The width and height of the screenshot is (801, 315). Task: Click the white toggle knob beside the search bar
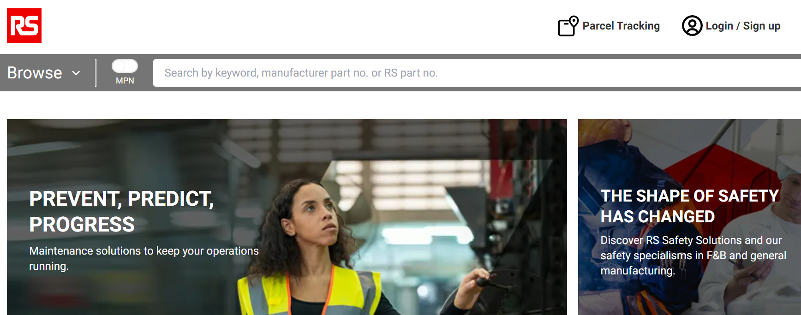pyautogui.click(x=119, y=66)
